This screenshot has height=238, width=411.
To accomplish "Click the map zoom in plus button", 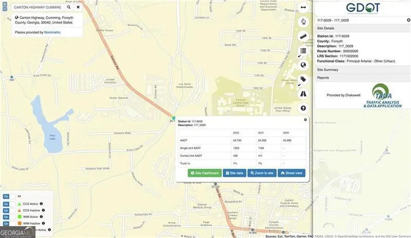I will [x=4, y=4].
